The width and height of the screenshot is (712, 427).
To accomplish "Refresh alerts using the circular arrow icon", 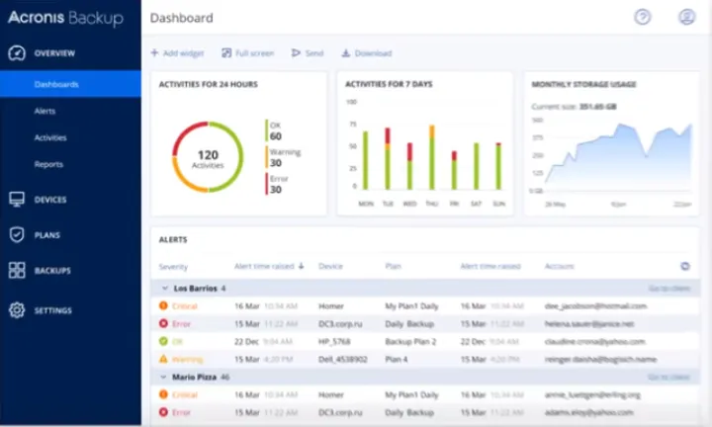I will (685, 266).
